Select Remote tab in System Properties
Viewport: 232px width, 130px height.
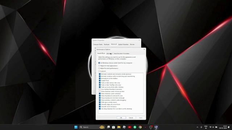pos(132,44)
